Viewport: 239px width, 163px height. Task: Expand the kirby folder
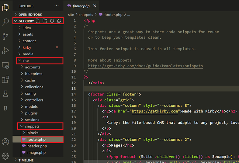38,47
